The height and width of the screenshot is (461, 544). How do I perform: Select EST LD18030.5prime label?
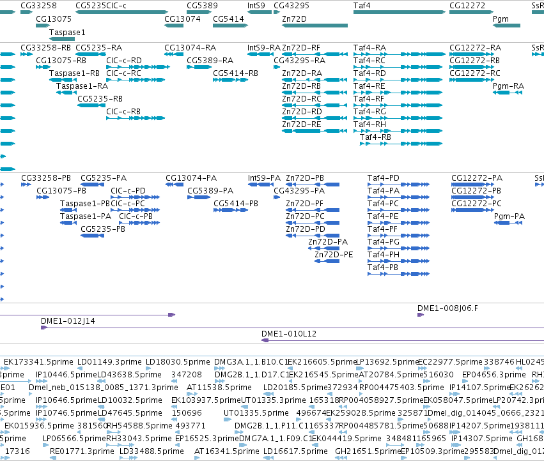(x=178, y=362)
